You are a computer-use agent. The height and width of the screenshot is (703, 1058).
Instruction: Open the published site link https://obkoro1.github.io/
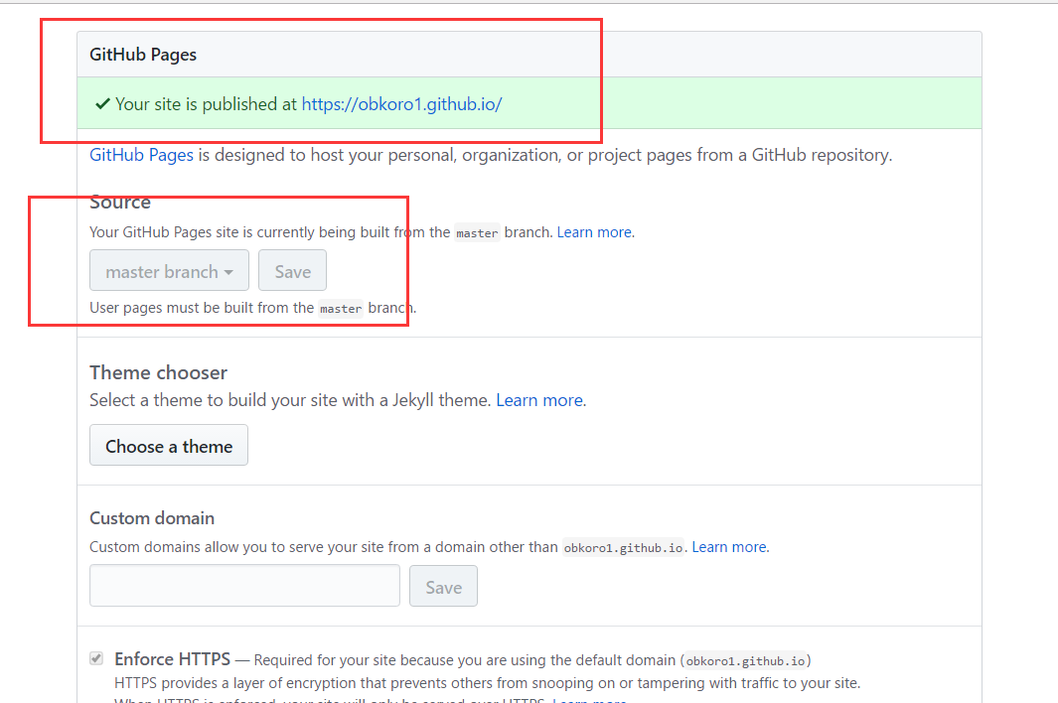click(401, 104)
